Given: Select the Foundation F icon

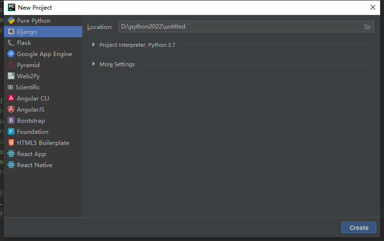Looking at the screenshot, I should 11,131.
